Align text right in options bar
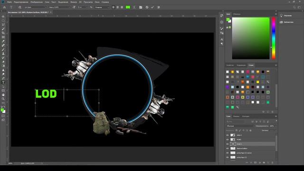This screenshot has height=171, width=304. [x=122, y=7]
